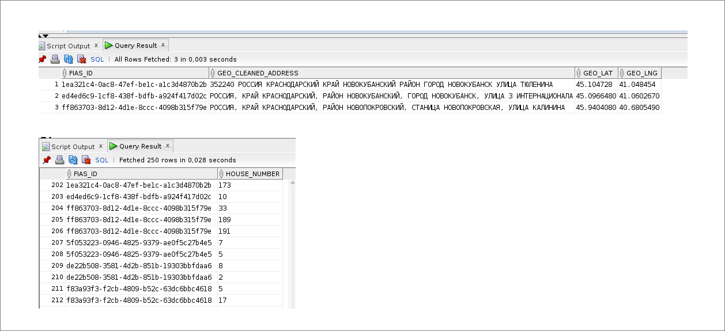Open Script Output tab above HOUSE_NUMBER results
Viewport: 725px width, 331px height.
(73, 147)
